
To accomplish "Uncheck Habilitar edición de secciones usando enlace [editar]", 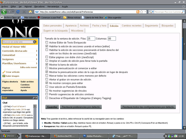I will pyautogui.click(x=47, y=46).
